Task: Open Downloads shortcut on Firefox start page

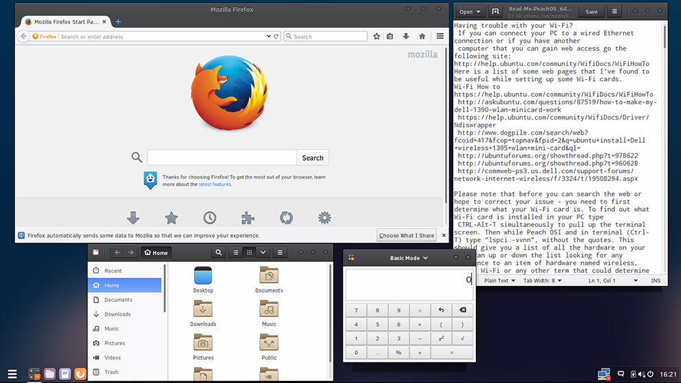Action: click(133, 217)
